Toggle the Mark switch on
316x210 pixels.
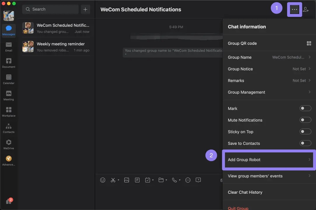click(305, 108)
